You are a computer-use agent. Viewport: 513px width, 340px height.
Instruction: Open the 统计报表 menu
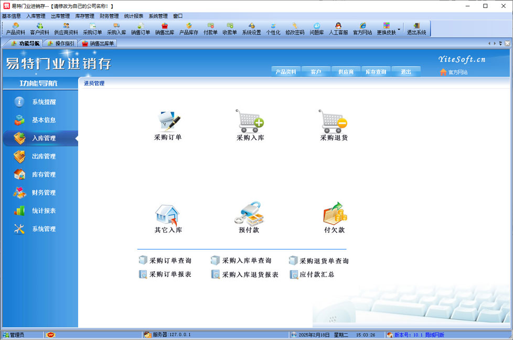[x=133, y=16]
